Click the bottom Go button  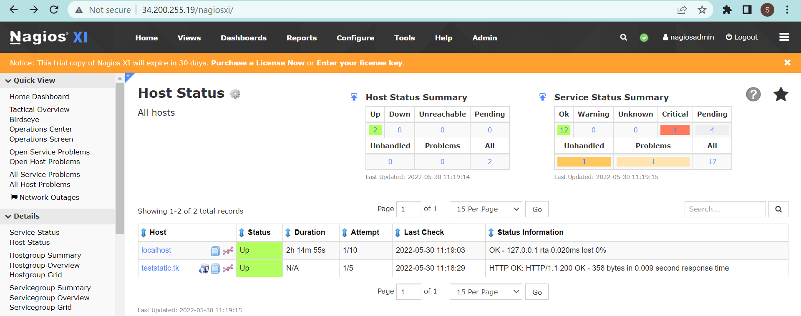[537, 291]
